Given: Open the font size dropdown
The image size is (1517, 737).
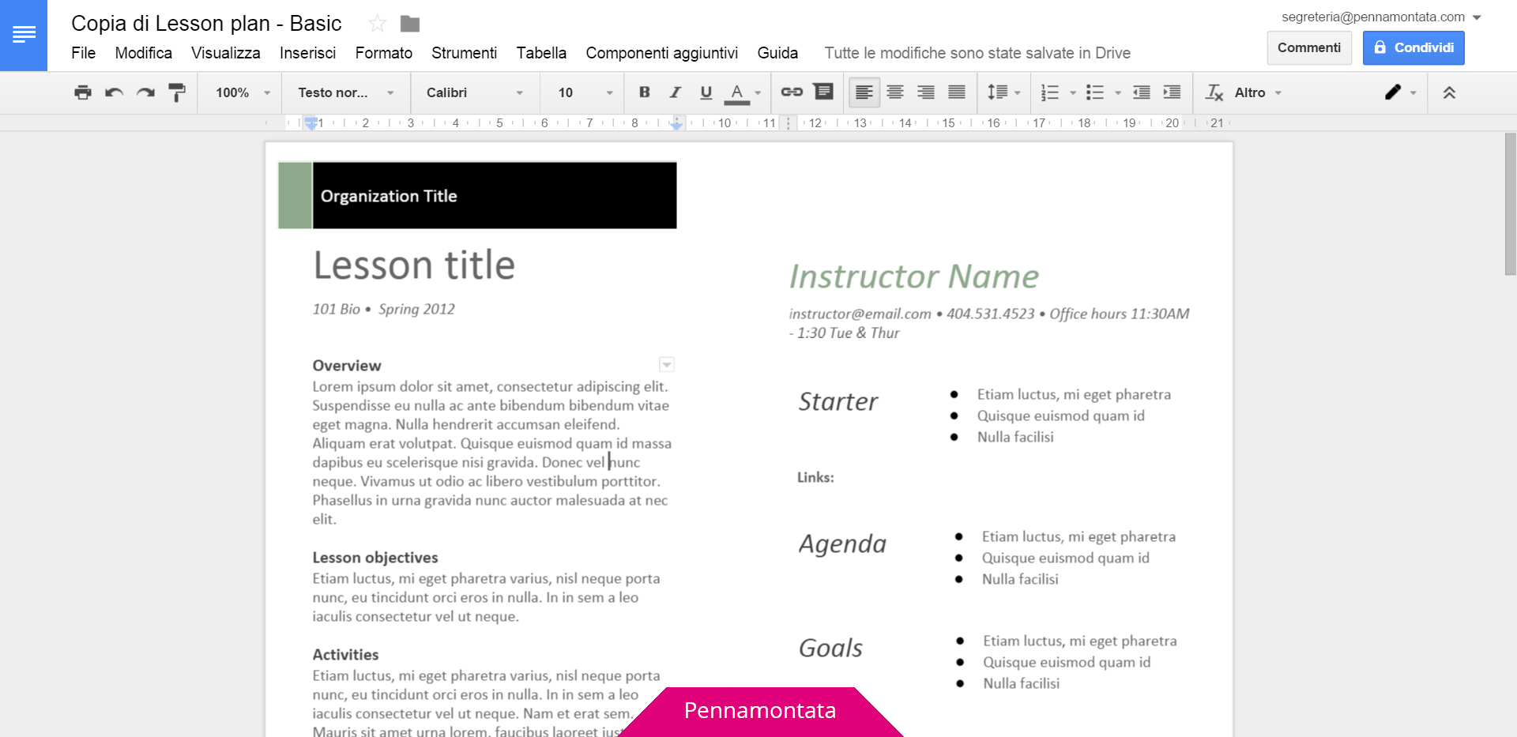Looking at the screenshot, I should tap(608, 92).
